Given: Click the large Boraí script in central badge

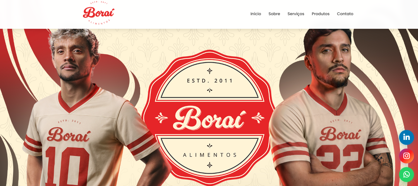Looking at the screenshot, I should pos(210,118).
